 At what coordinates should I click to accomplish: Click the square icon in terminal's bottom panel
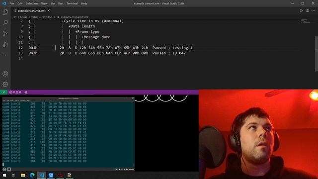9,169
